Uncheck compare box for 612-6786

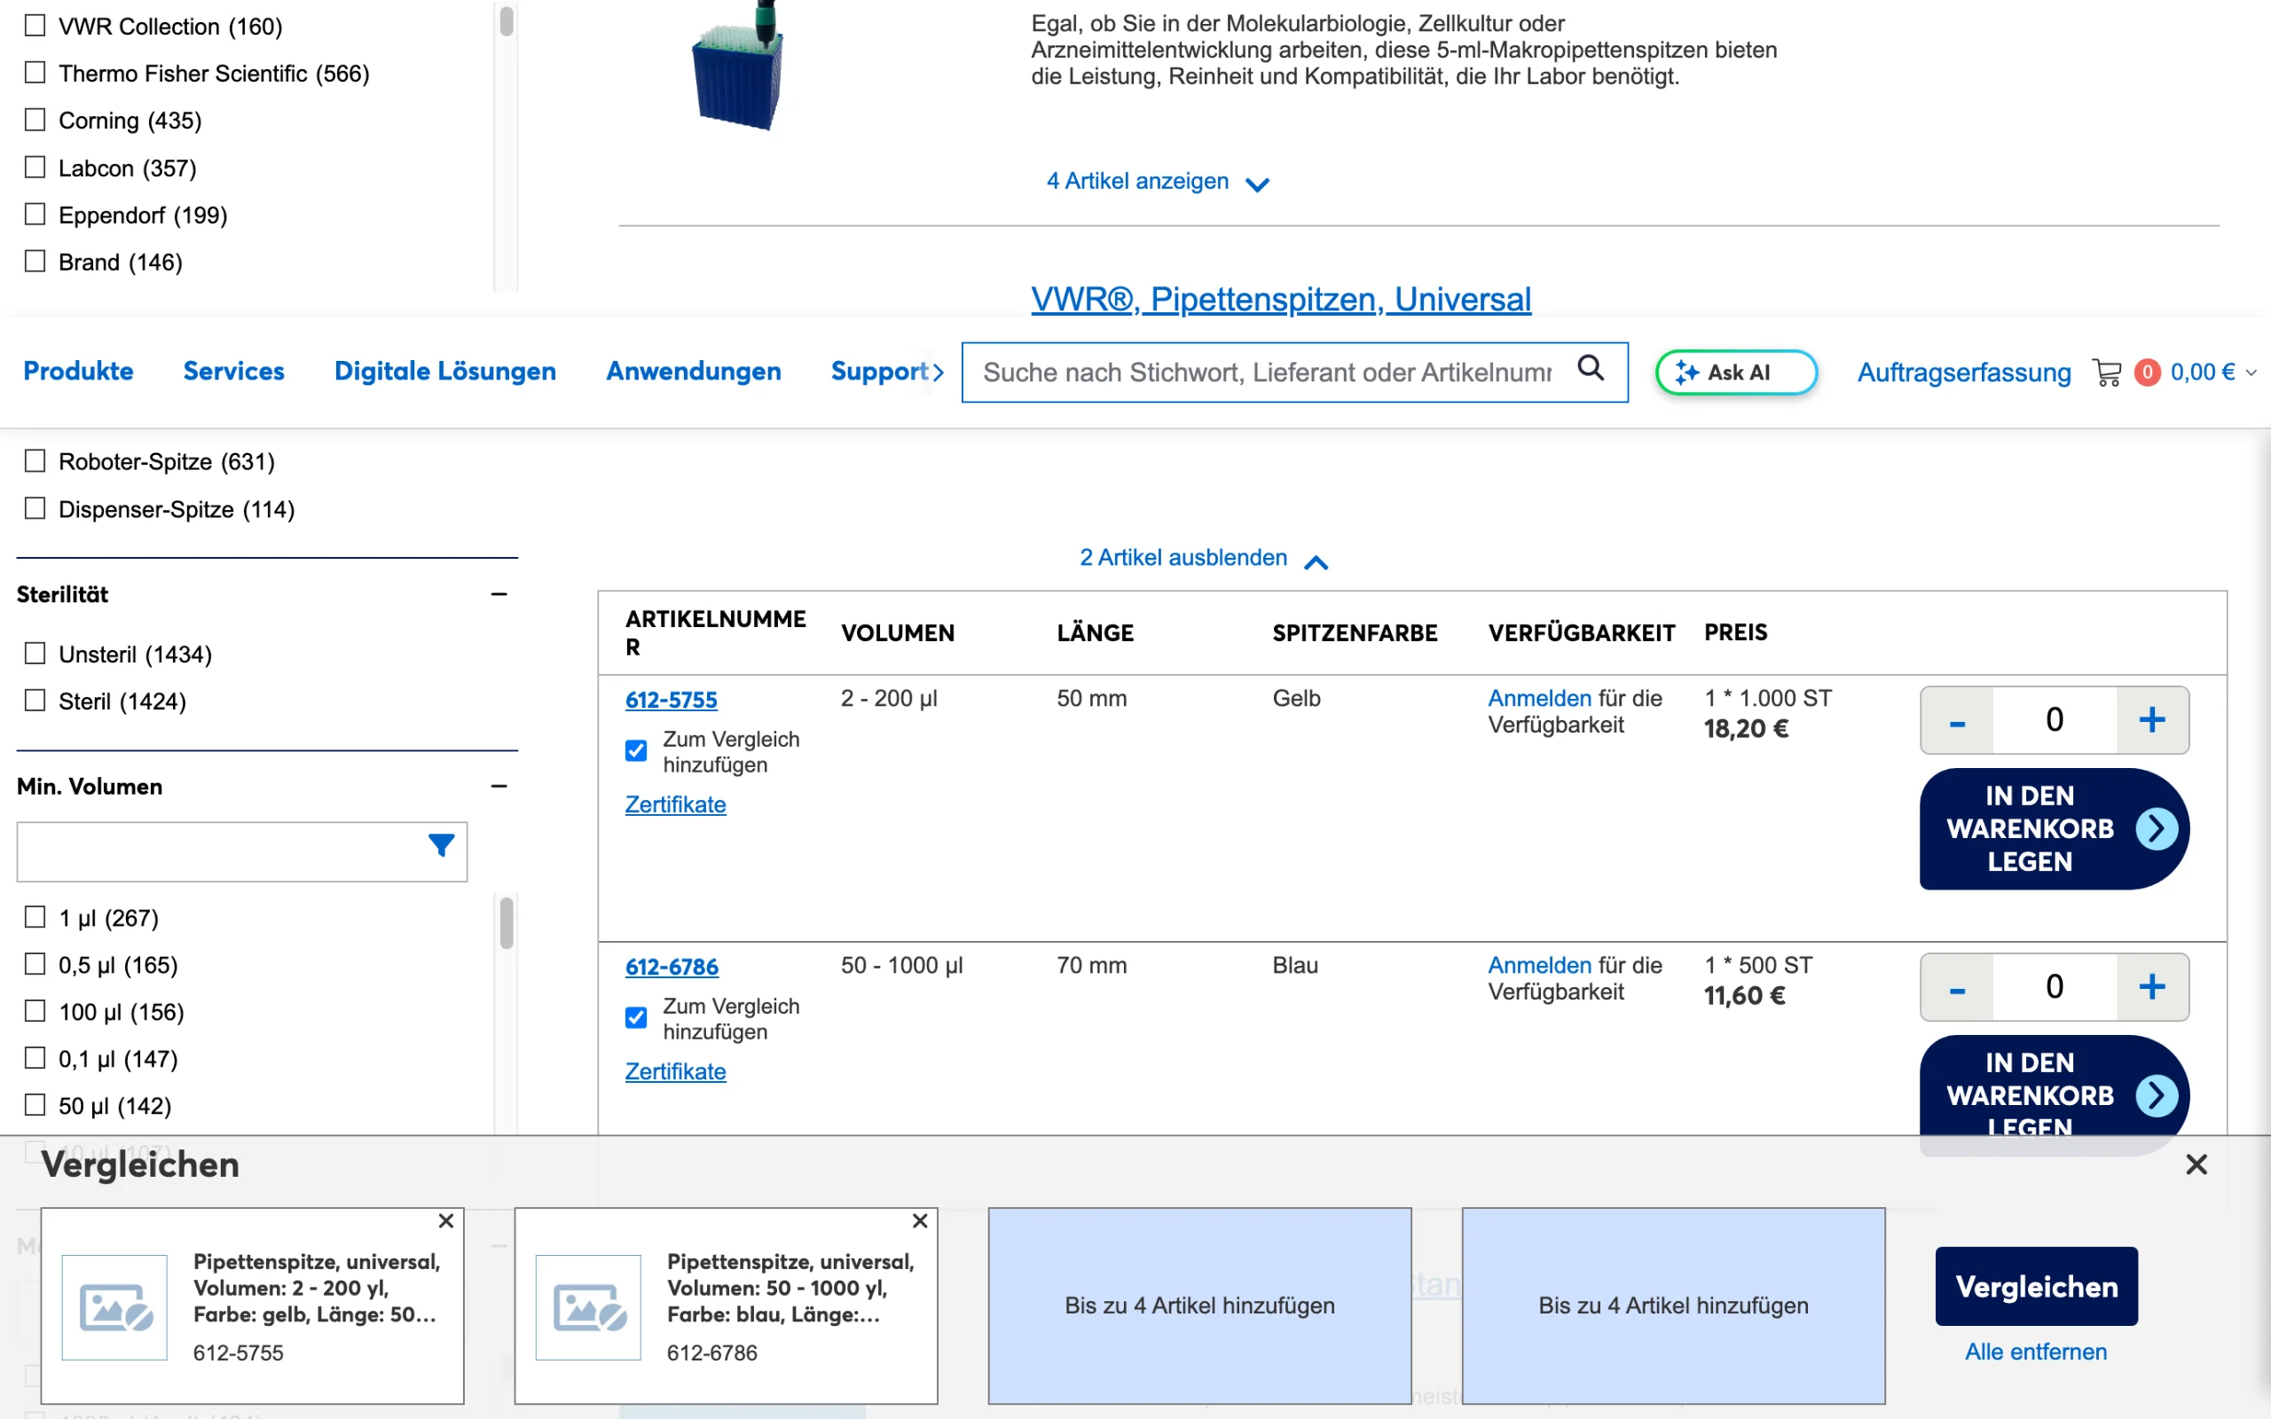tap(636, 1017)
